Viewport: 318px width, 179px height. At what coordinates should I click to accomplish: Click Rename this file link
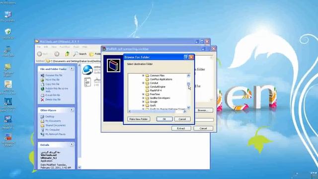point(54,75)
